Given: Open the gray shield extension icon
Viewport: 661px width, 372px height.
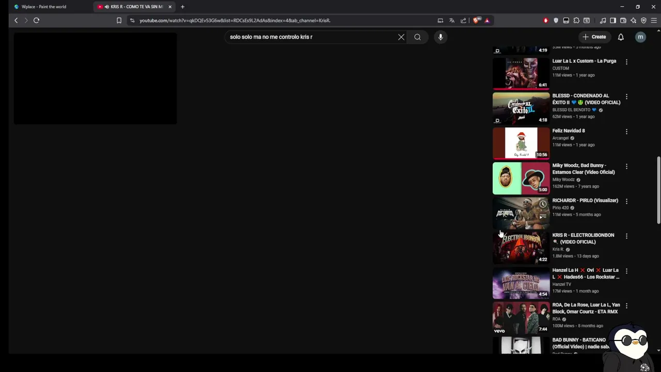Looking at the screenshot, I should click(x=556, y=20).
